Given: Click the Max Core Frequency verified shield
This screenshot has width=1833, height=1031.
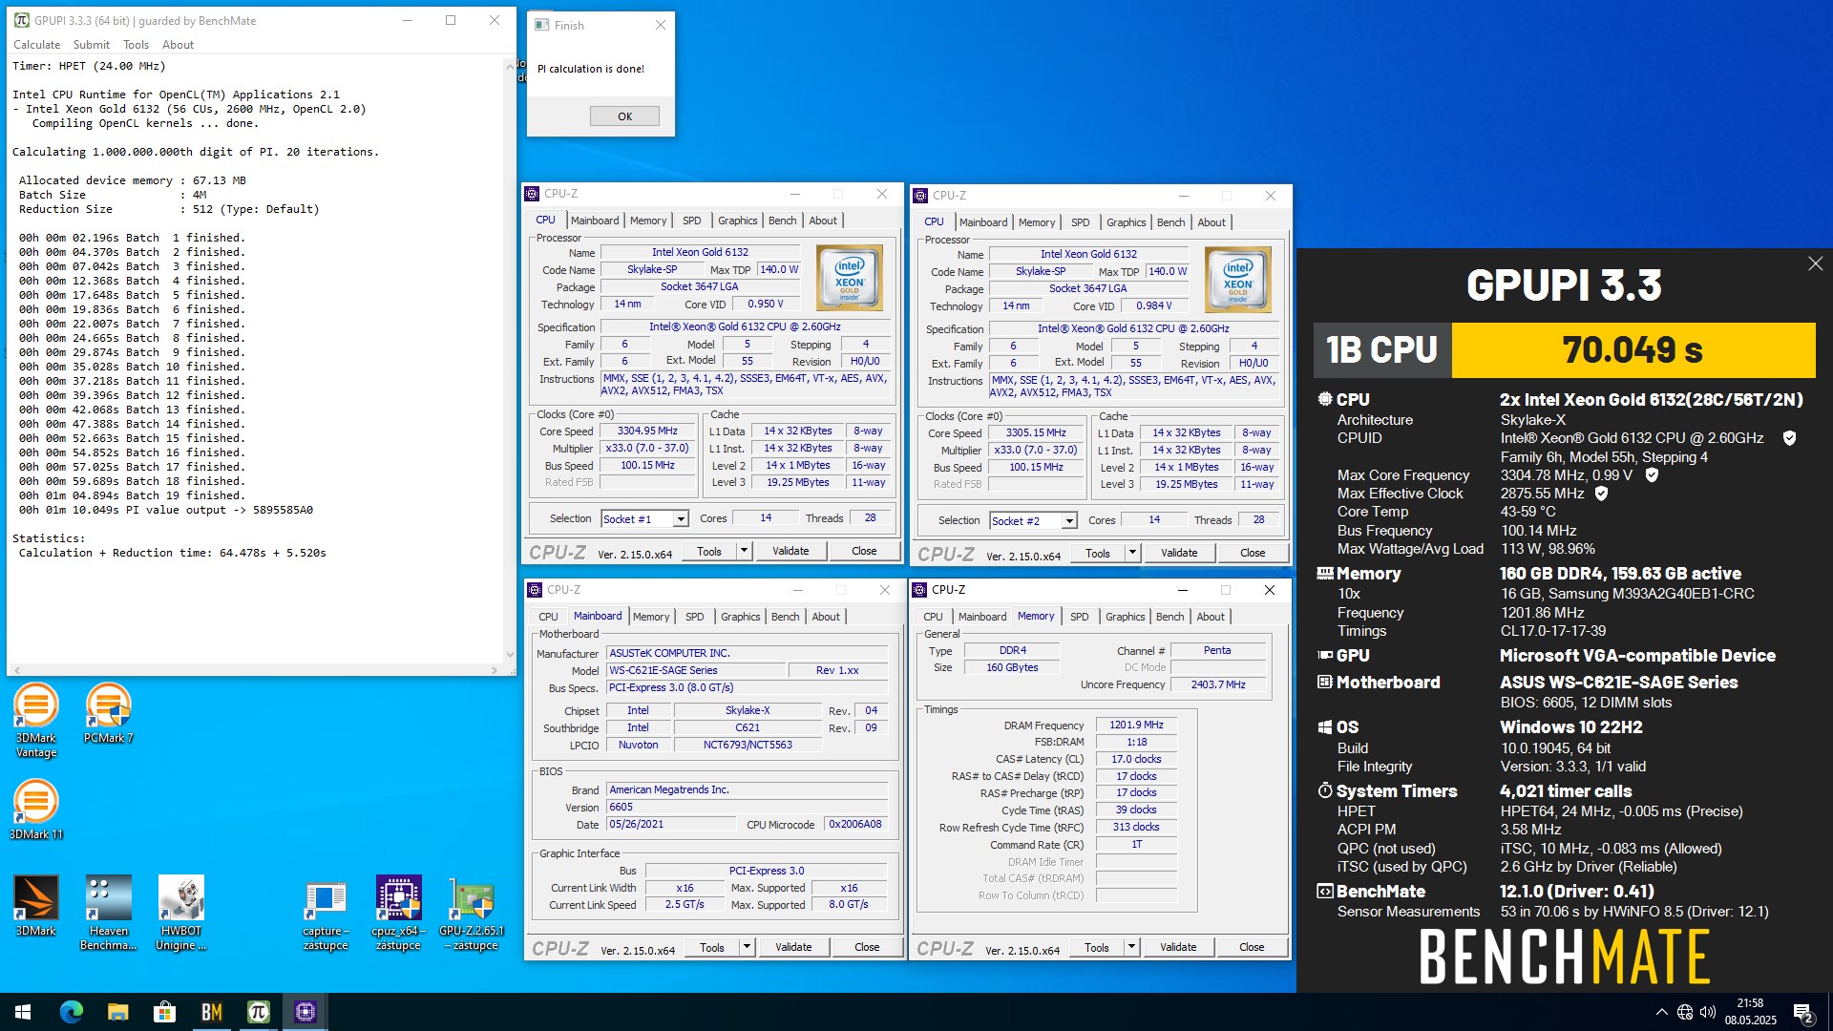Looking at the screenshot, I should 1652,474.
